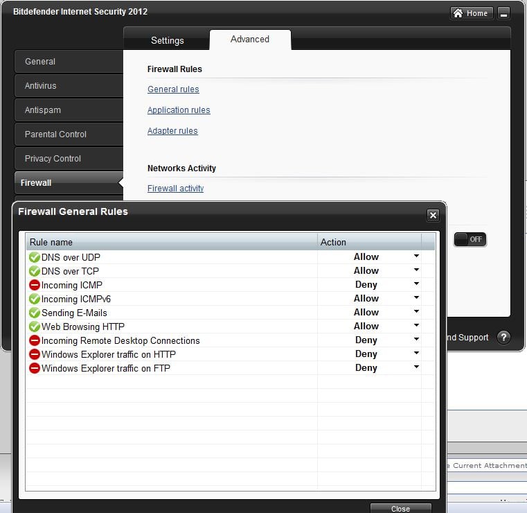The width and height of the screenshot is (527, 513).
Task: Open the action dropdown for Incoming ICMP
Action: 416,284
